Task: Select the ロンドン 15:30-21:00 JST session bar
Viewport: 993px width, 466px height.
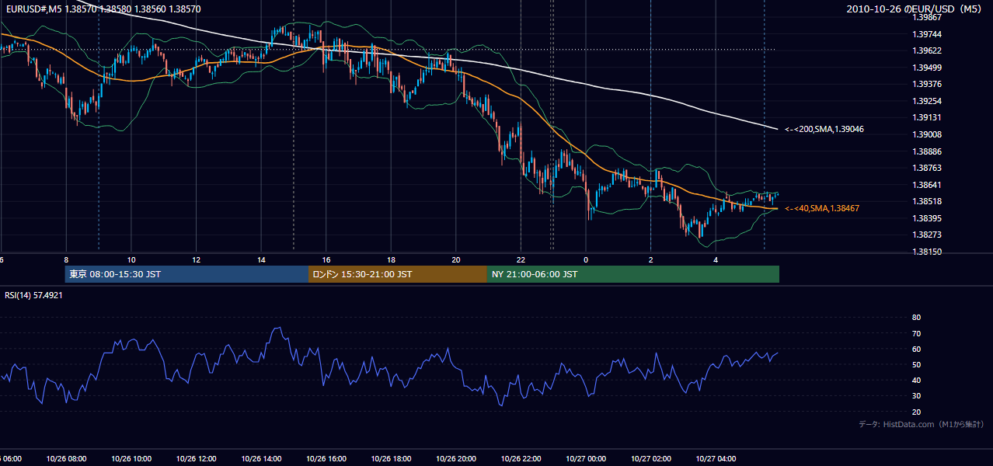Action: tap(398, 274)
